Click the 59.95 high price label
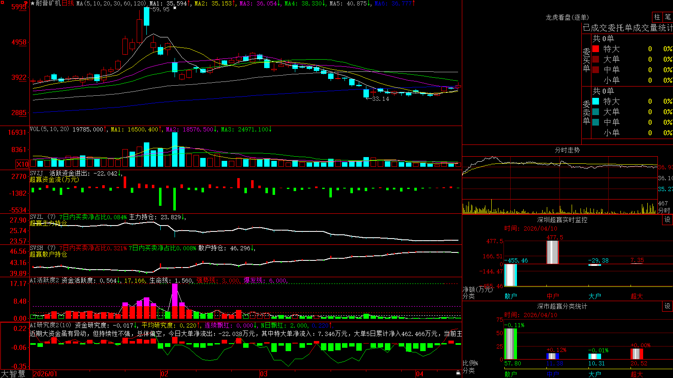This screenshot has width=673, height=378. [x=161, y=9]
